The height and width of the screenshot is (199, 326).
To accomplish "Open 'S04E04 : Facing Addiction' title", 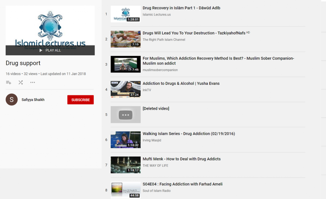I will click(x=182, y=184).
